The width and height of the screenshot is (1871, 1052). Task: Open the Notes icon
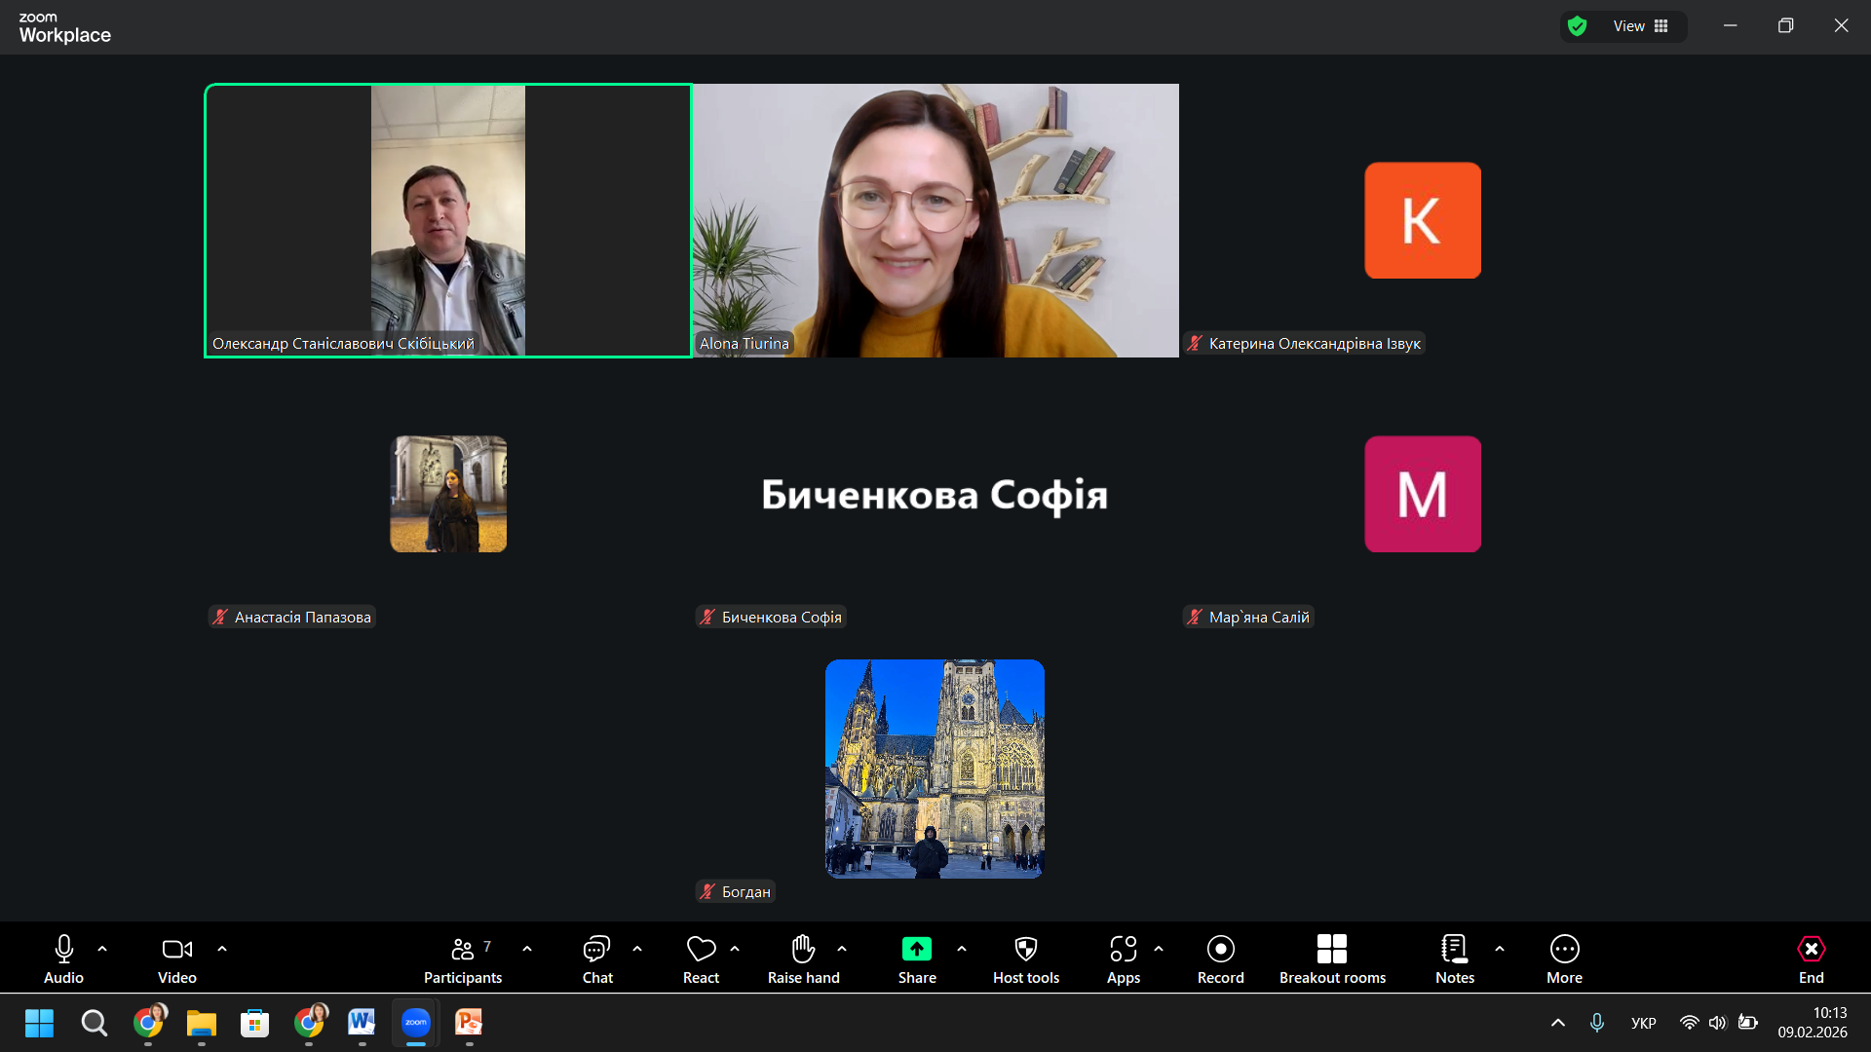pyautogui.click(x=1454, y=949)
